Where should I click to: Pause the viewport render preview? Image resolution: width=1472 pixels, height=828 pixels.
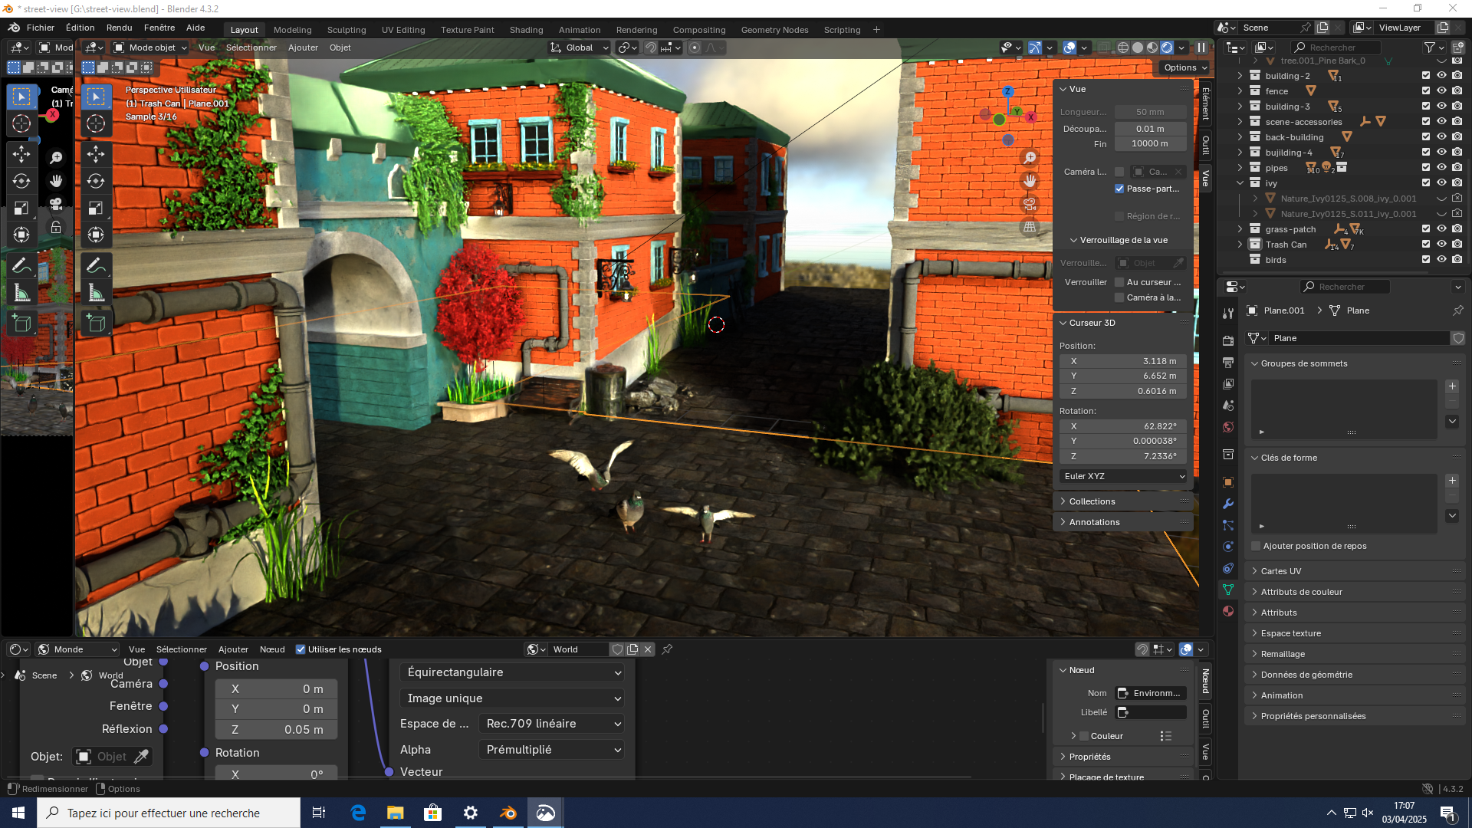pos(1201,48)
